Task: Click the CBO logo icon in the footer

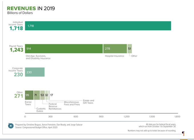Action: pos(11,126)
